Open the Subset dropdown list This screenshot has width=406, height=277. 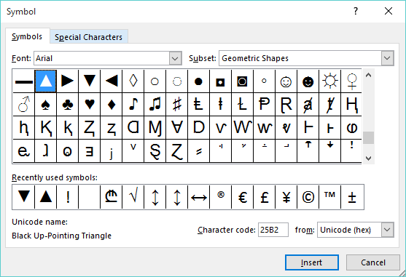tap(387, 58)
